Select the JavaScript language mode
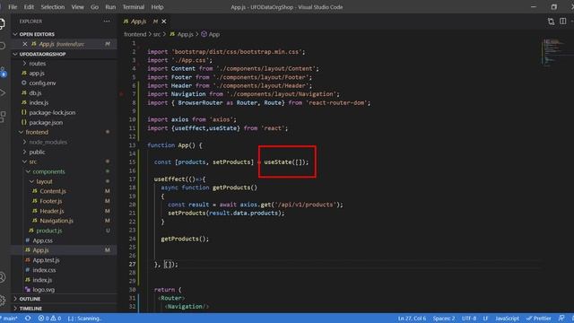 [507, 319]
